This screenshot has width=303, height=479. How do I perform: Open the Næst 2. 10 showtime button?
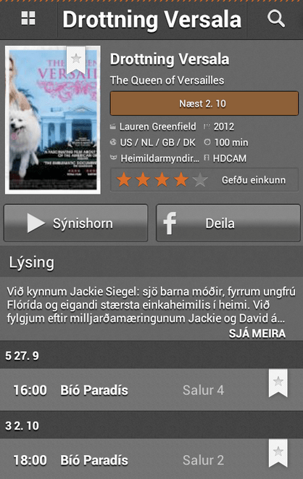(x=204, y=104)
